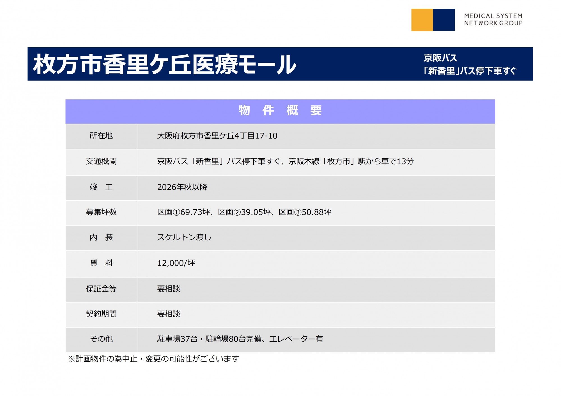The image size is (561, 396).
Task: Click the orange square in logo
Action: pos(422,20)
